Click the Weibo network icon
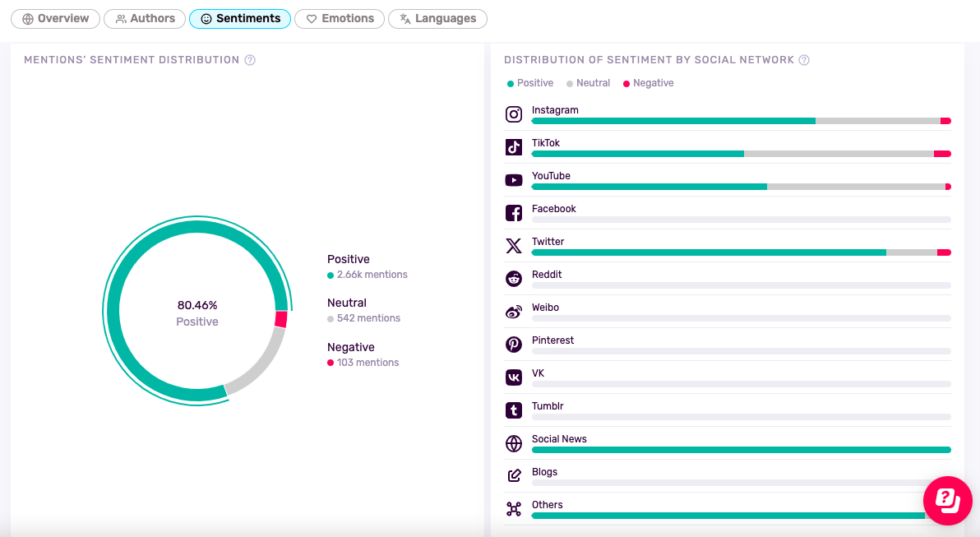Viewport: 980px width, 537px height. 514,312
